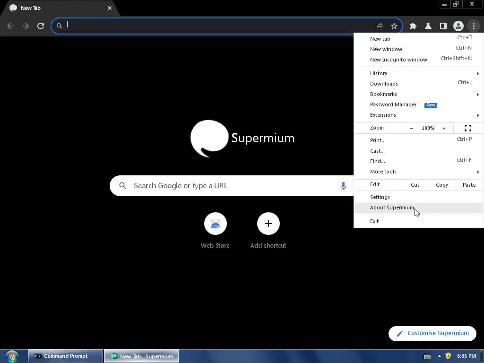The image size is (484, 363).
Task: Click Copy in the Edit row
Action: (x=442, y=185)
